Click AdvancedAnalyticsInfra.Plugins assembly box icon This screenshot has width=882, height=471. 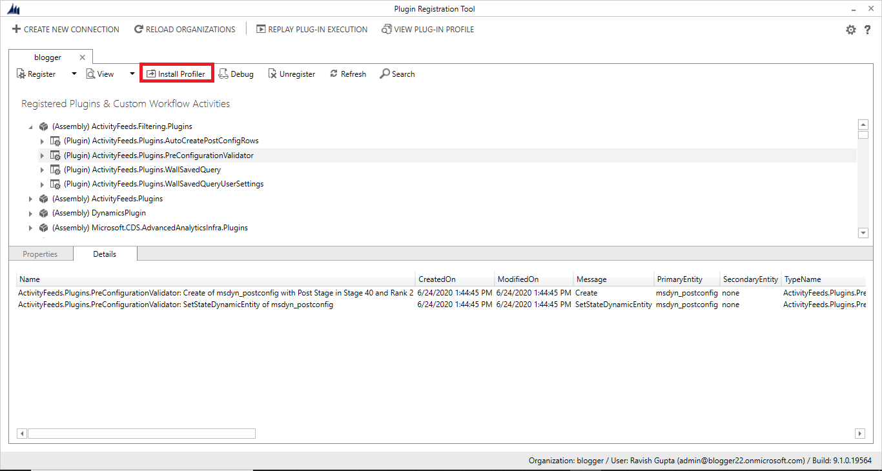[44, 228]
